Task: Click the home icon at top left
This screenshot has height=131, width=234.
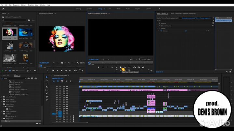Action: coord(3,9)
